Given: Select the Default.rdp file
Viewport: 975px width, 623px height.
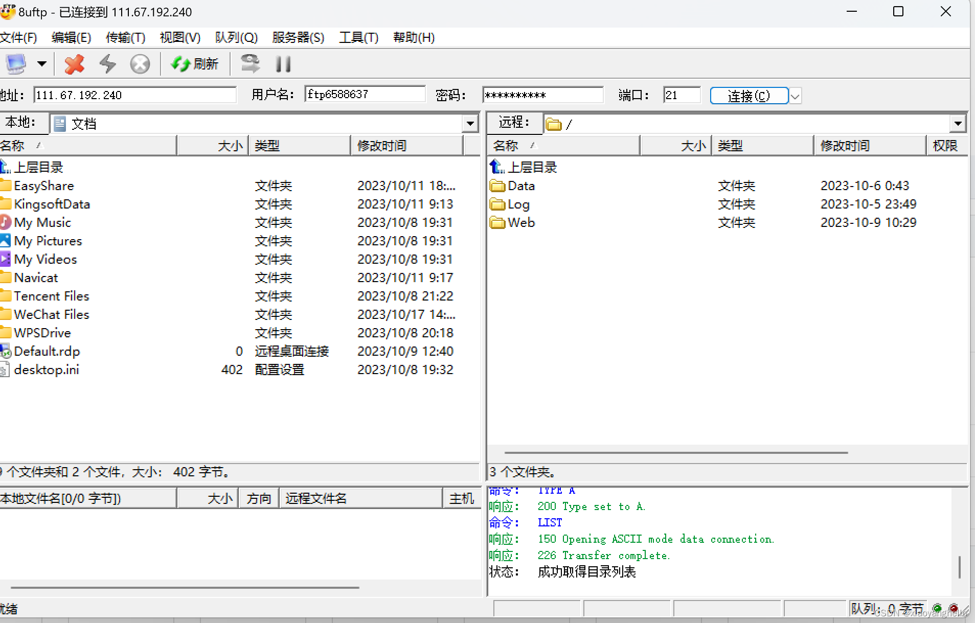Looking at the screenshot, I should 40,351.
